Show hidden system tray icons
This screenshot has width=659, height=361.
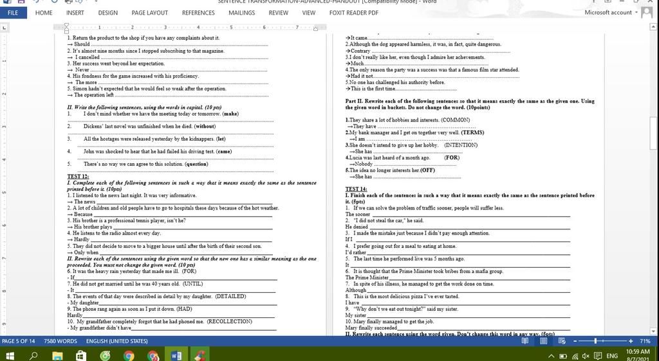click(550, 357)
